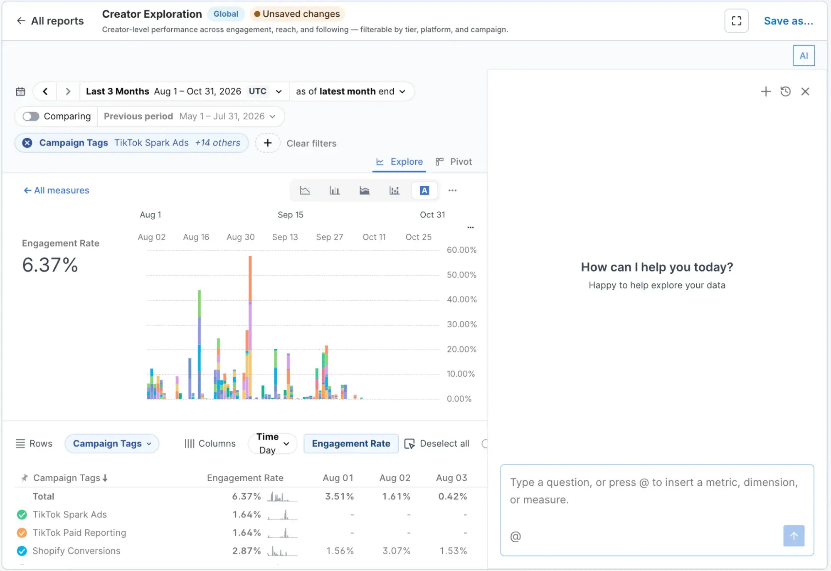831x571 pixels.
Task: Toggle the Comparing switch
Action: click(x=31, y=116)
